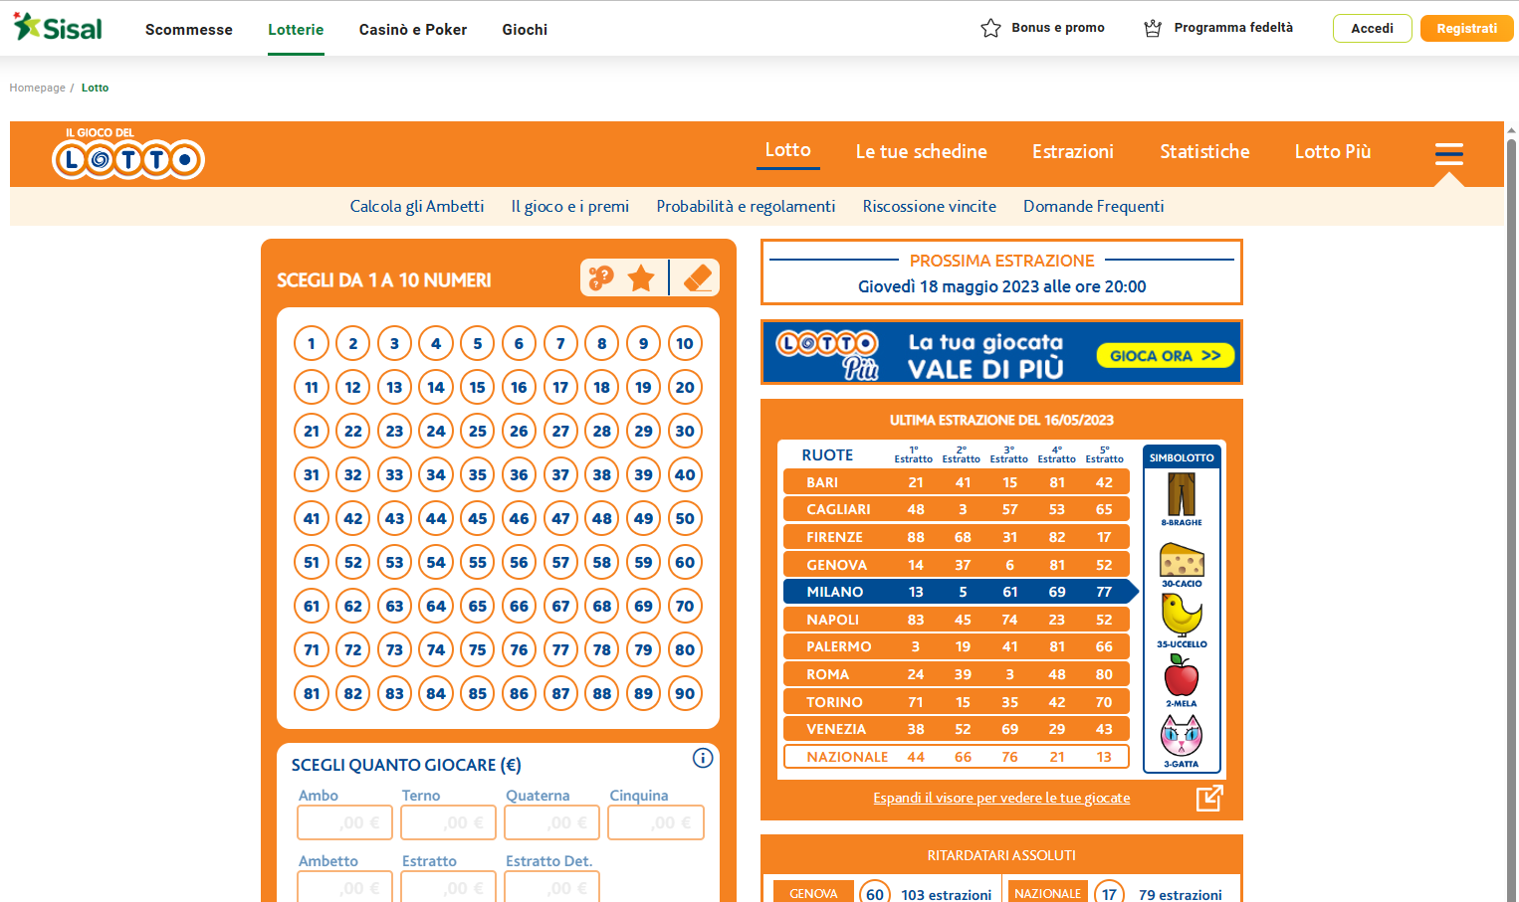Open Probabilità e regolamenti link

tap(746, 206)
